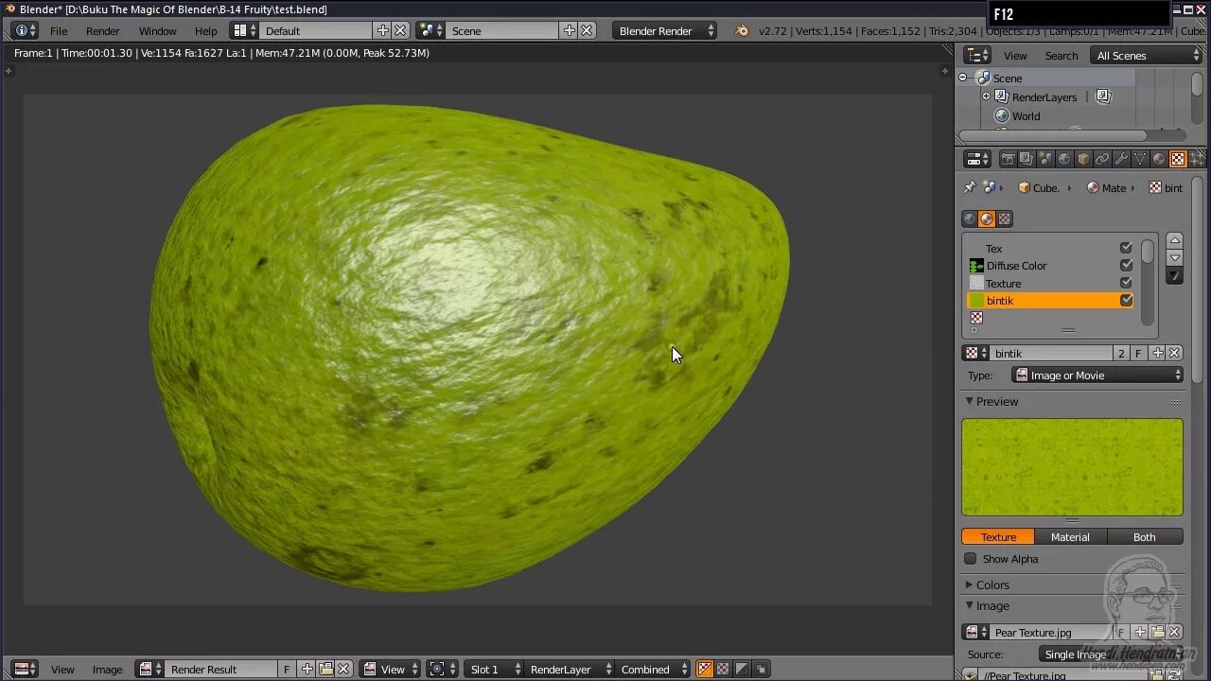Image resolution: width=1211 pixels, height=681 pixels.
Task: Open Pear Texture.jpg file browser folder icon
Action: tap(1157, 632)
